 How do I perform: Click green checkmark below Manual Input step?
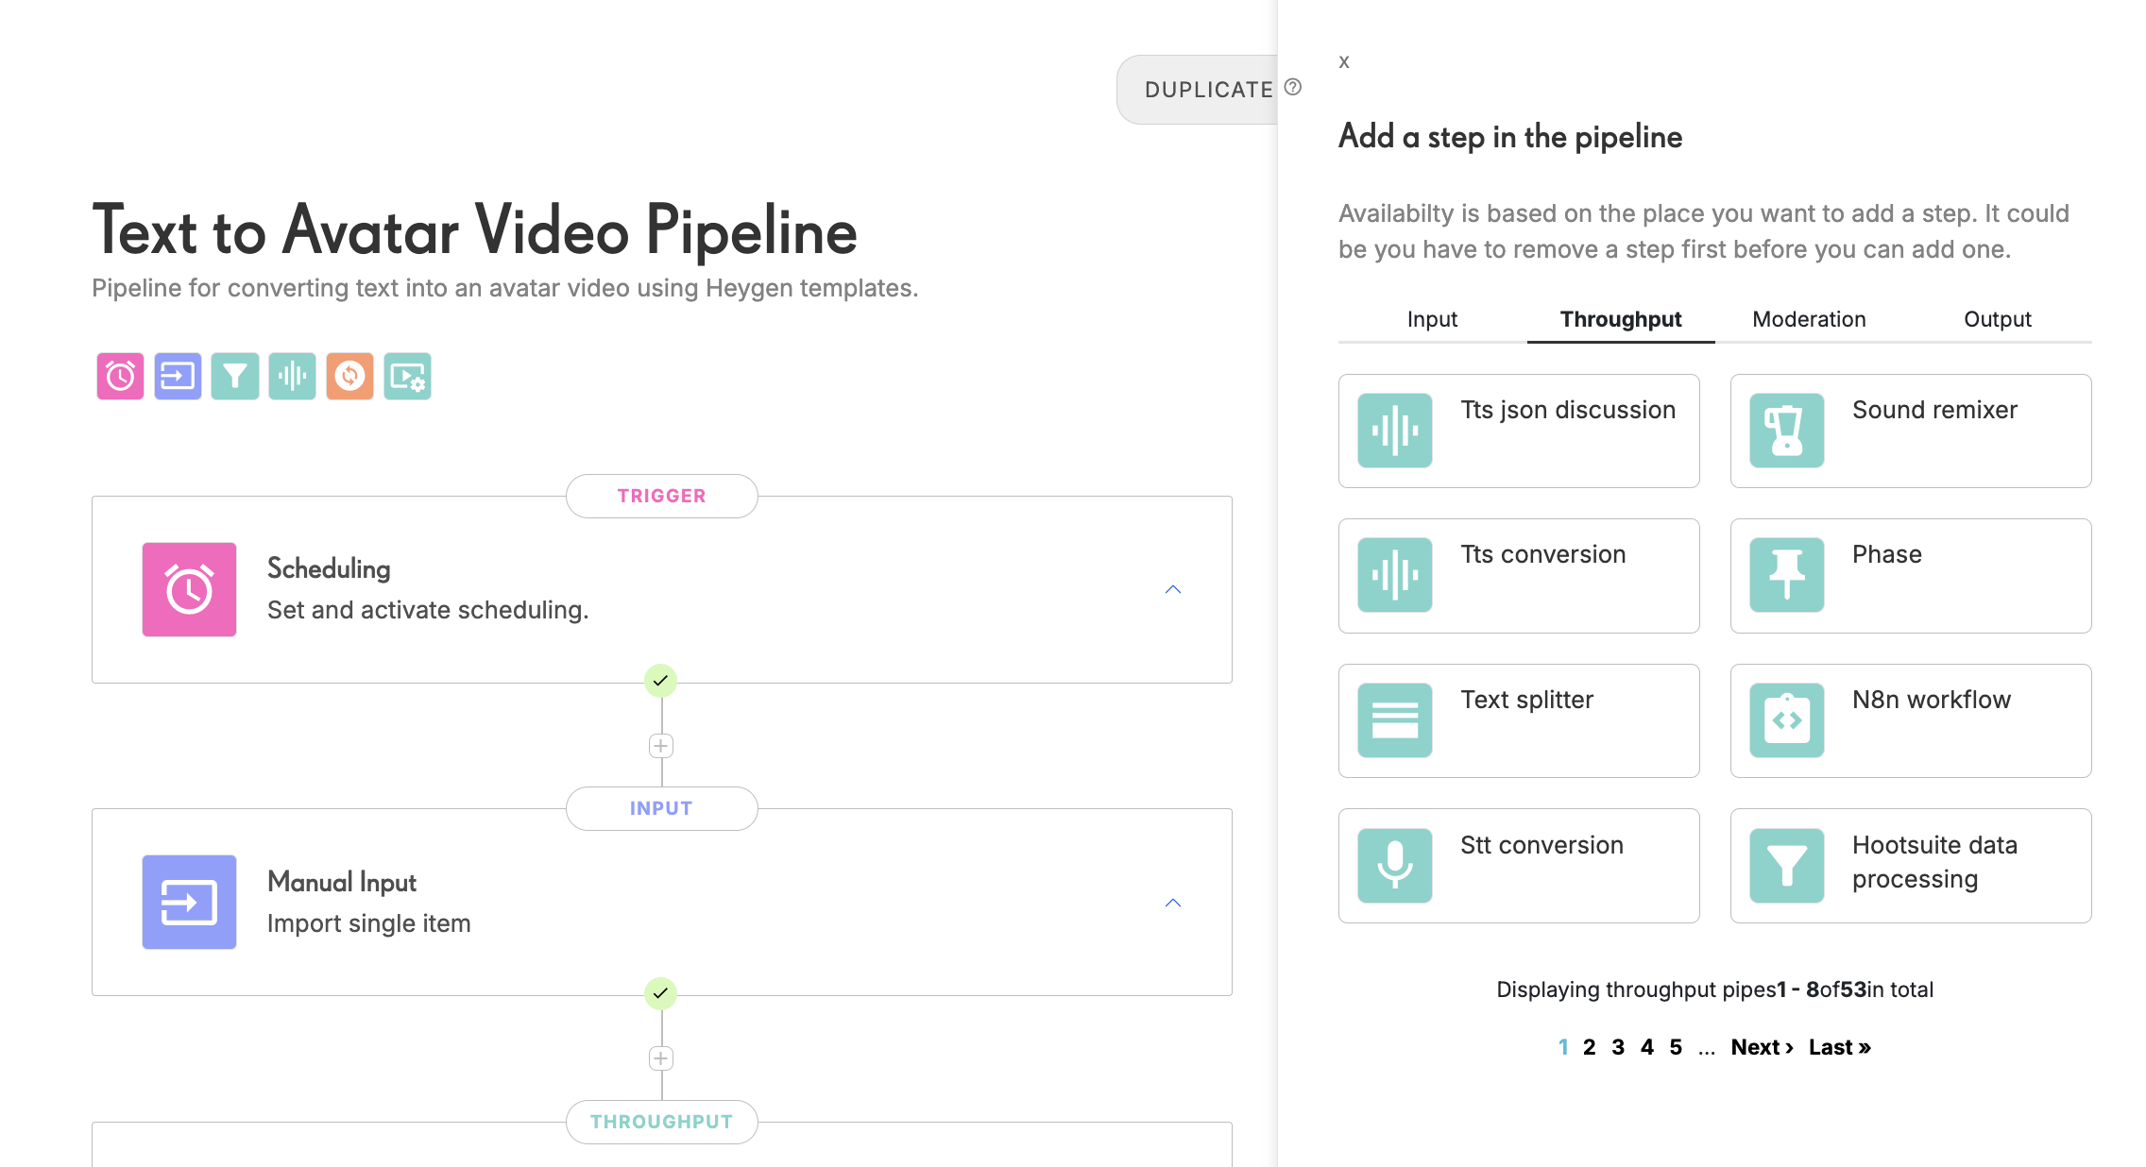point(660,993)
